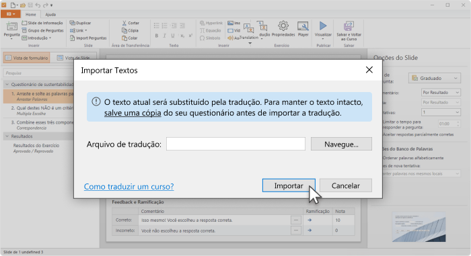Click the slide preview thumbnail
This screenshot has height=256, width=471.
coord(419,227)
